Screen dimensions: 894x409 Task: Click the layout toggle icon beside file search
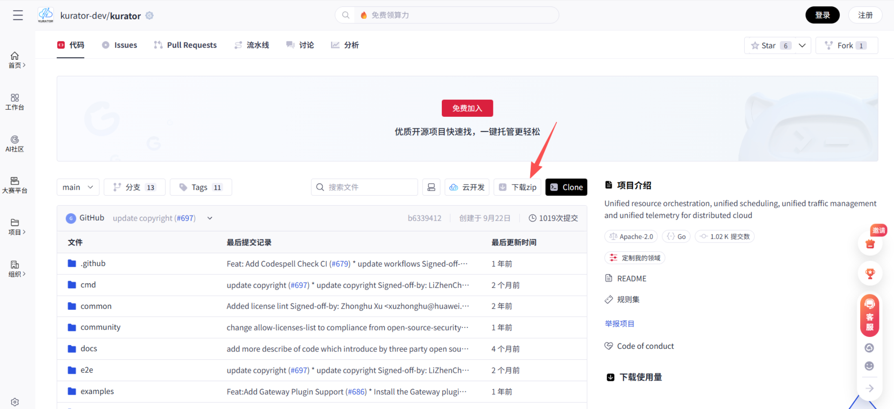point(431,187)
